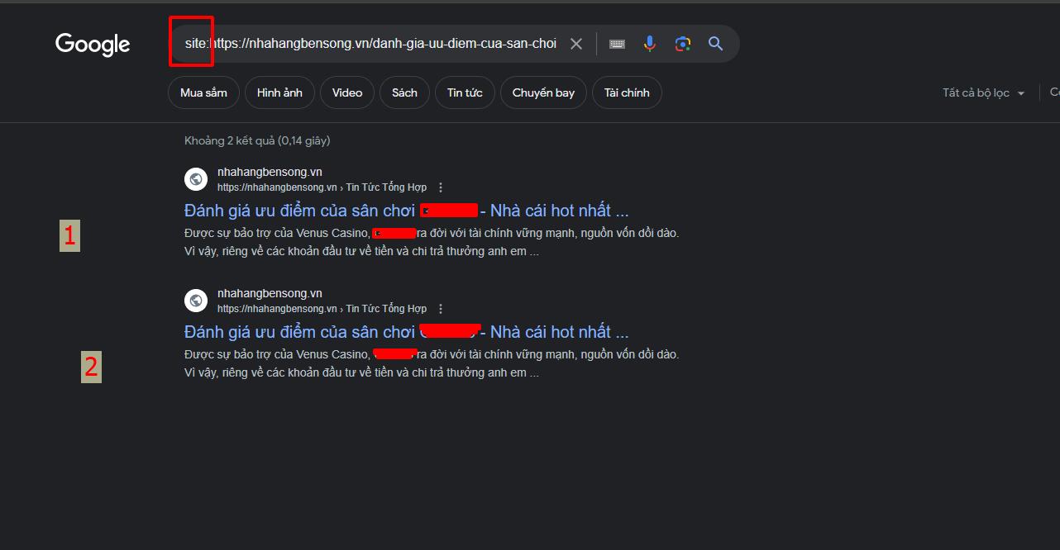Click the magnifying glass search button
The image size is (1060, 550).
pos(716,44)
